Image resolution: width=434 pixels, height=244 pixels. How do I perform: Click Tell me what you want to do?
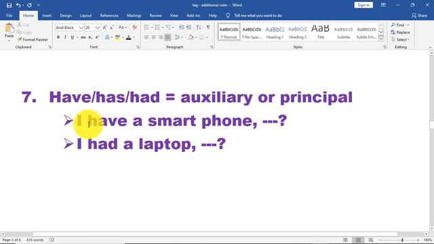258,16
